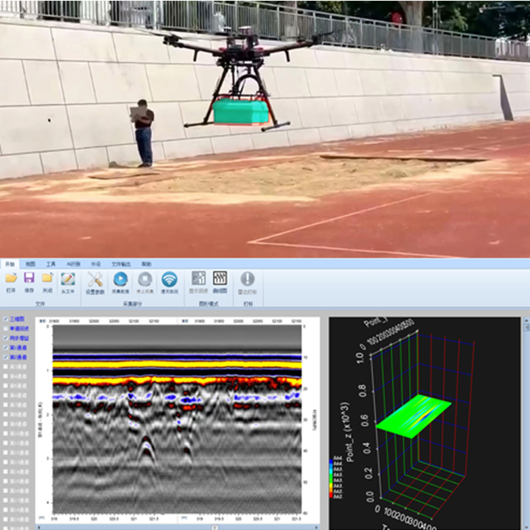530x530 pixels.
Task: Disable the 第1通道 channel checkbox
Action: click(x=6, y=348)
